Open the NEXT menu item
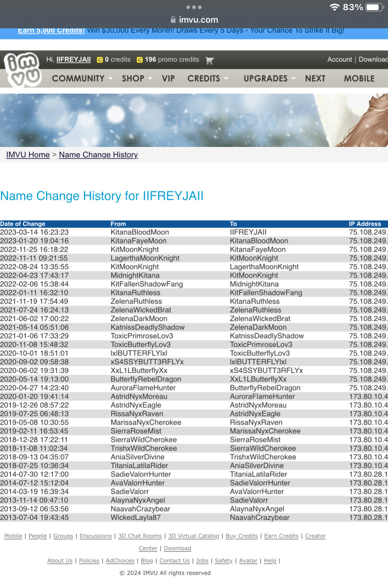388x588 pixels. point(315,78)
